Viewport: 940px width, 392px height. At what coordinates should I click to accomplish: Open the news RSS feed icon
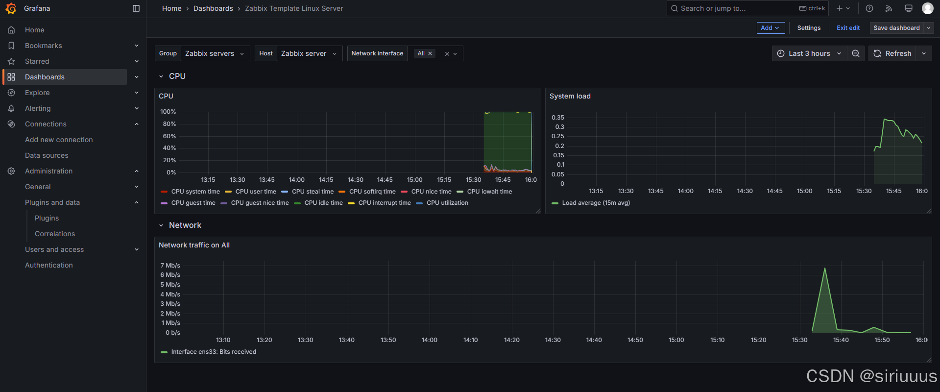[889, 8]
